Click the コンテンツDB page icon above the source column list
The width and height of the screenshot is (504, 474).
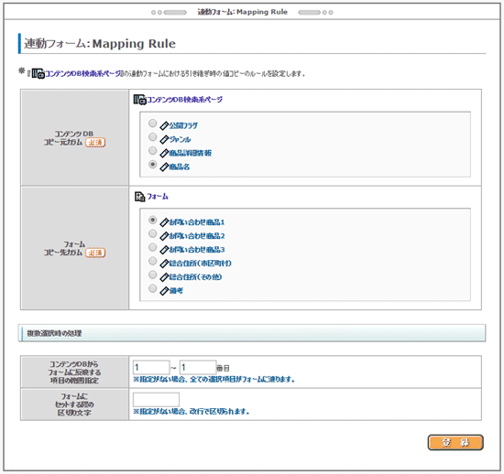[140, 100]
